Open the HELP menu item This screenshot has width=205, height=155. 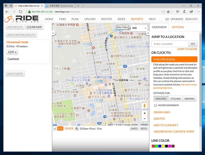click(x=152, y=19)
